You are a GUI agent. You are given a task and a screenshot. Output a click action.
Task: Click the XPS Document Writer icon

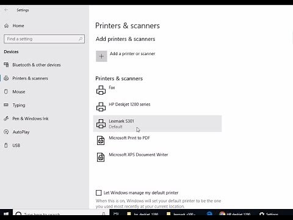(101, 157)
